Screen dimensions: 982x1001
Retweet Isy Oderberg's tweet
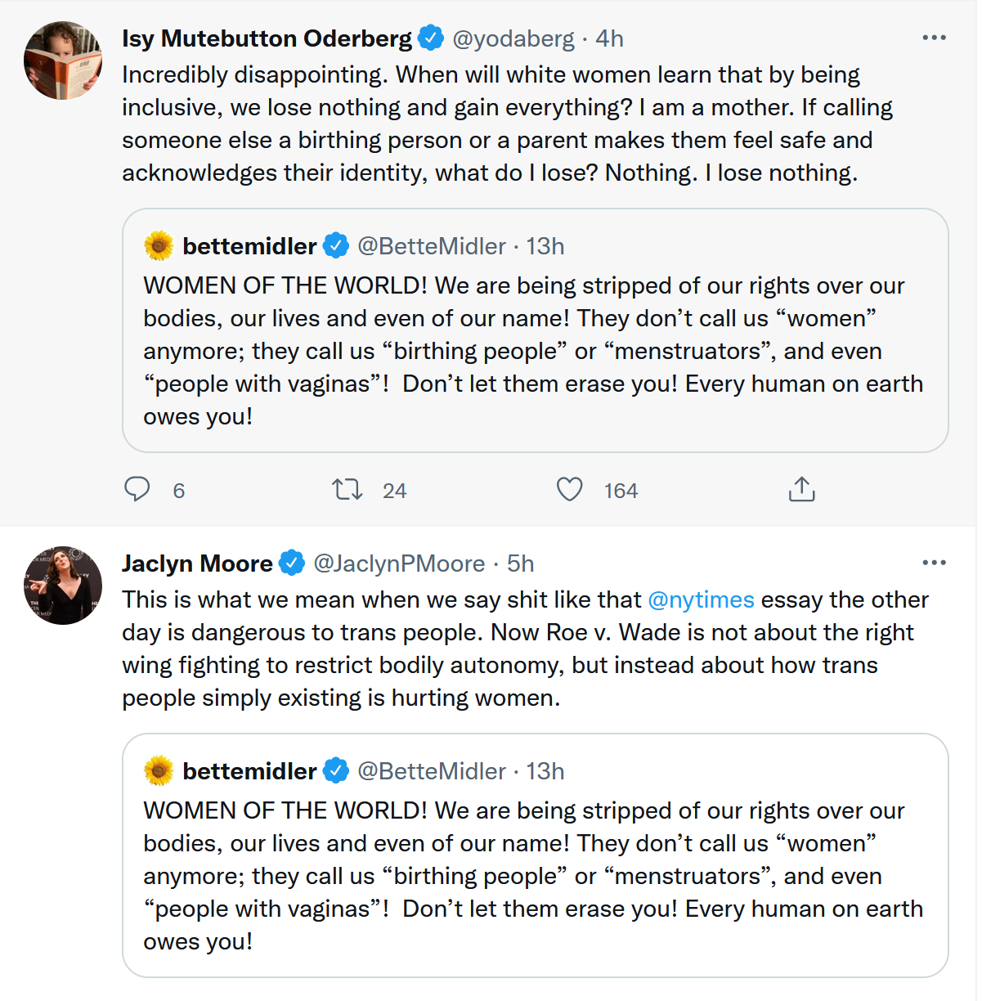click(348, 490)
